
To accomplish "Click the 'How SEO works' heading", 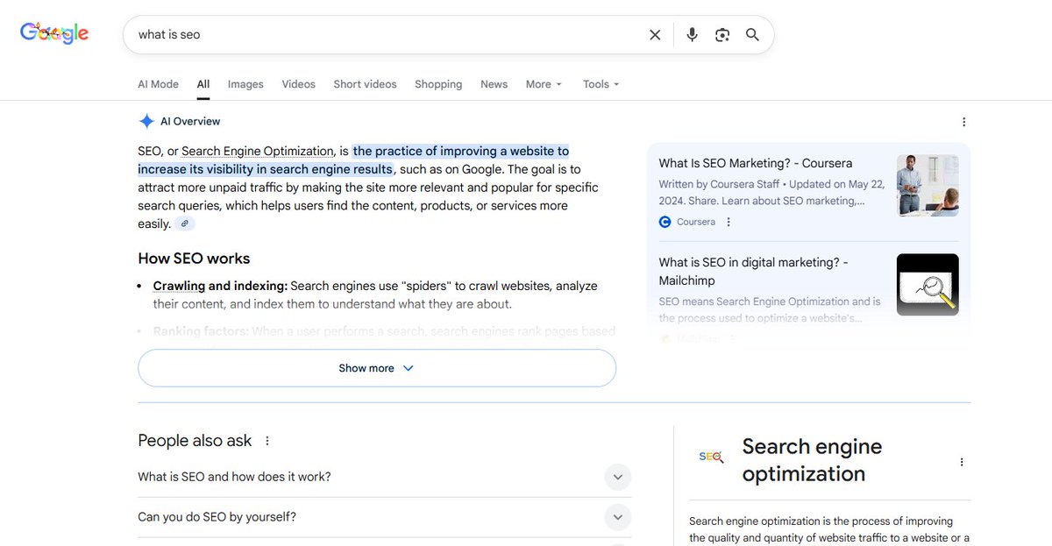I will pos(194,259).
